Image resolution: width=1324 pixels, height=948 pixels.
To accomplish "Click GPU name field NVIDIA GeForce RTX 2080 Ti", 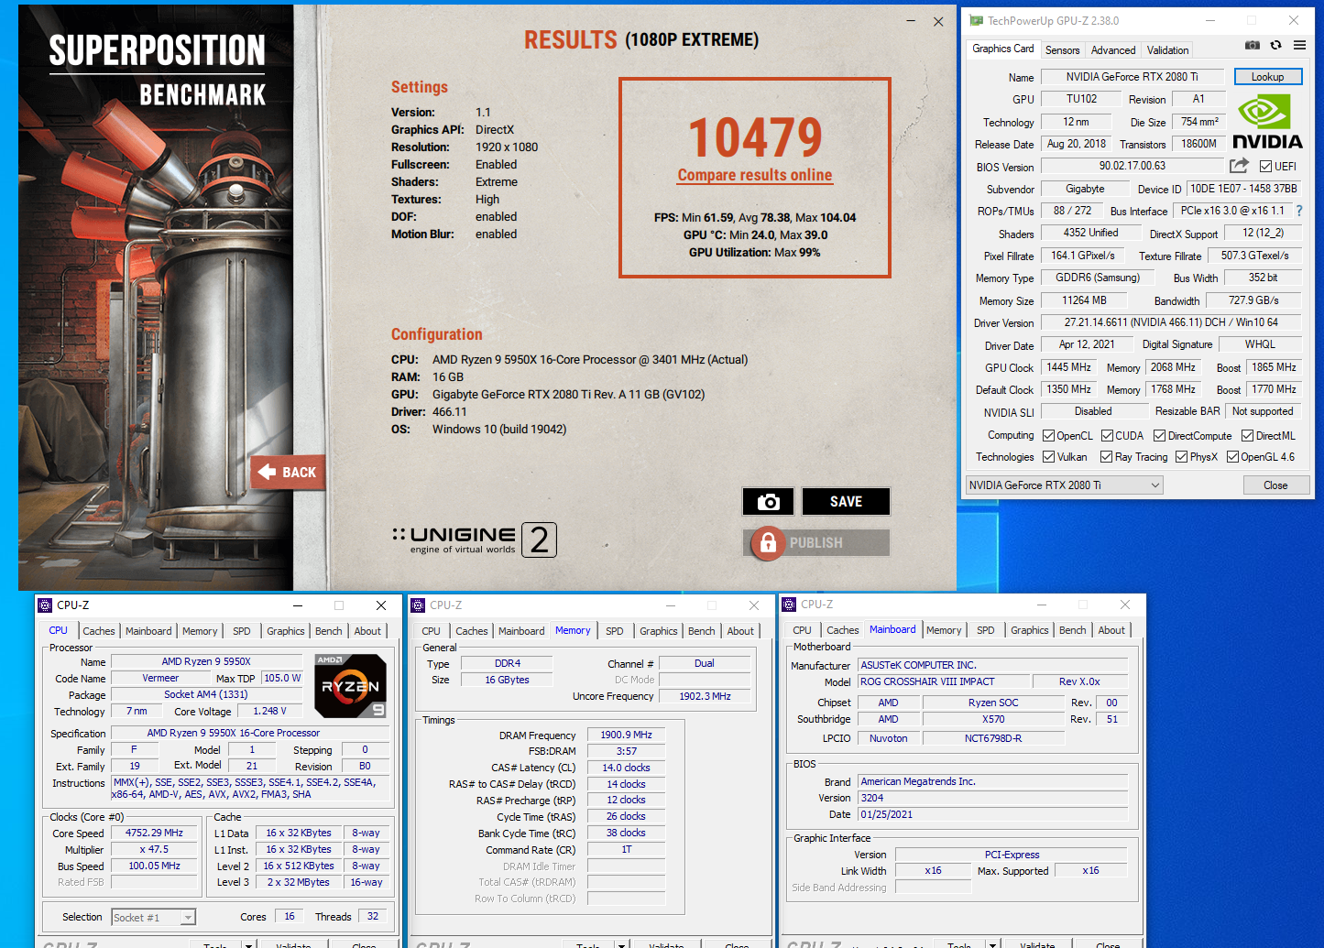I will click(x=1133, y=77).
